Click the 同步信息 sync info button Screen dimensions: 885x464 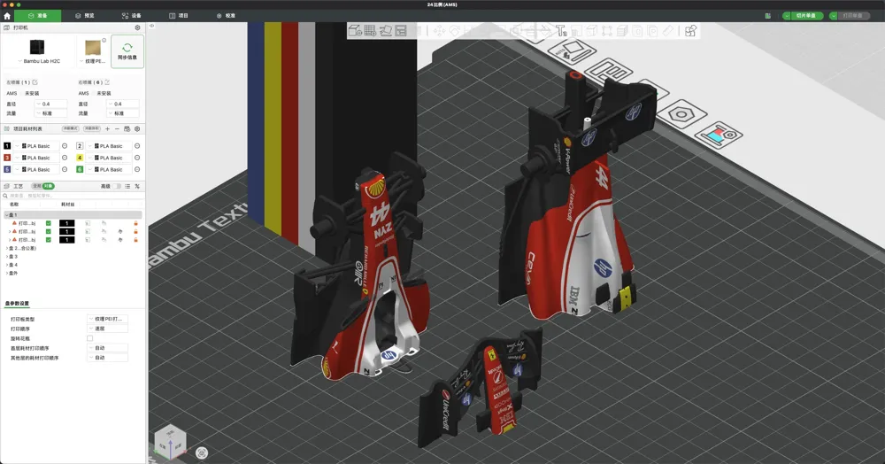click(127, 51)
